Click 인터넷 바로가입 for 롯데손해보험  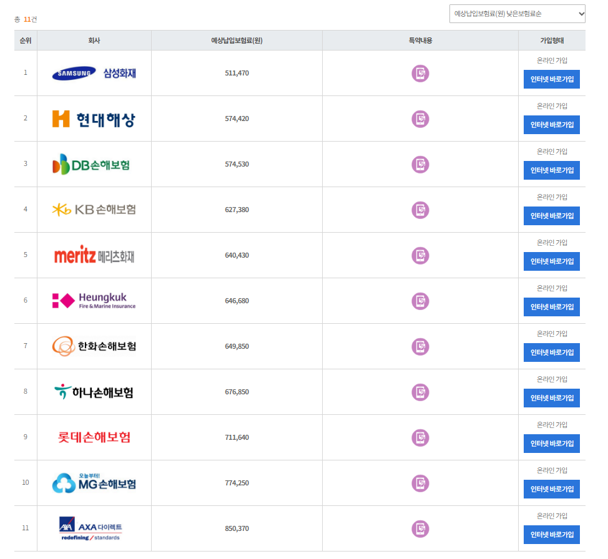(551, 444)
